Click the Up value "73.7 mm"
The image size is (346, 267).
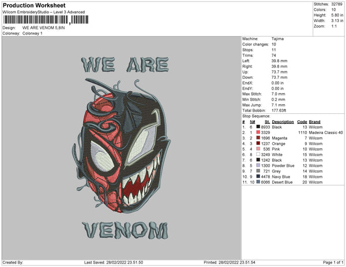pos(279,72)
